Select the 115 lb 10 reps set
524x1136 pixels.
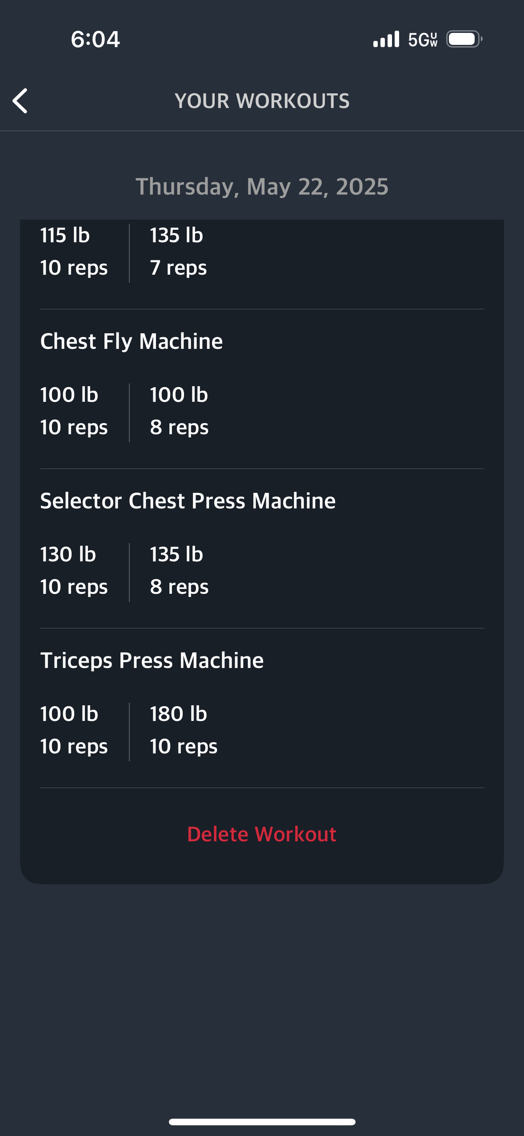coord(74,252)
